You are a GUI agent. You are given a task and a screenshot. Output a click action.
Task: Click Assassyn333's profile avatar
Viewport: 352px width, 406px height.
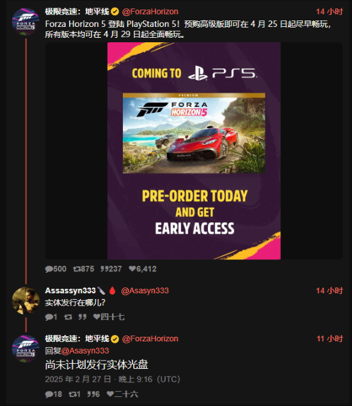(x=26, y=300)
